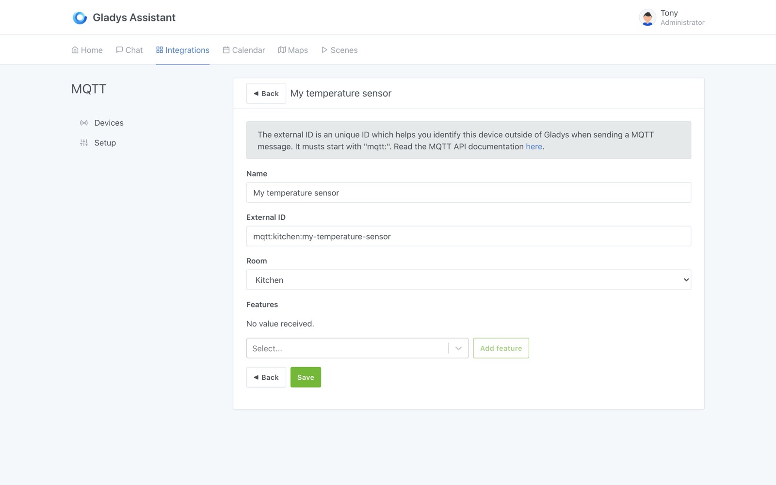Click inside the External ID input field
Image resolution: width=776 pixels, height=485 pixels.
(x=469, y=236)
